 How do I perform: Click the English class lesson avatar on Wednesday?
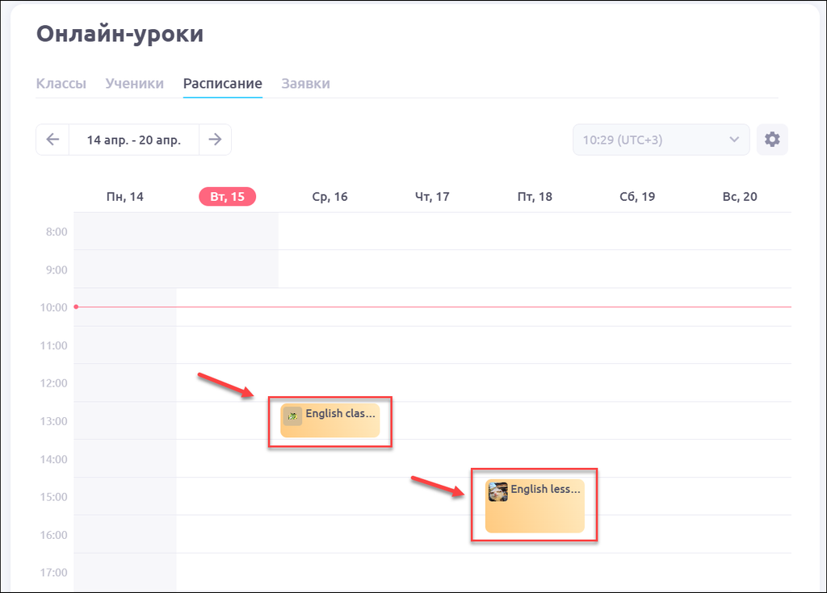click(x=292, y=416)
